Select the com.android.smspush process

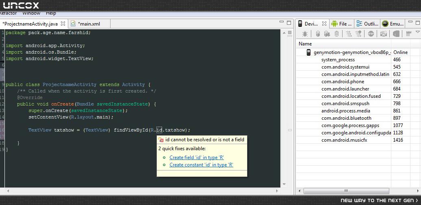pos(345,103)
